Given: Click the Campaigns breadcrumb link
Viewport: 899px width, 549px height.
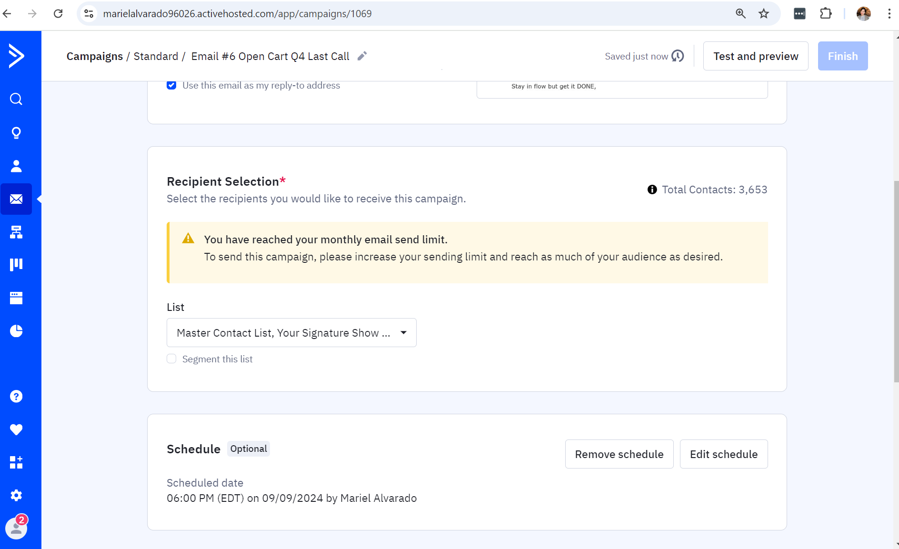Looking at the screenshot, I should (95, 56).
